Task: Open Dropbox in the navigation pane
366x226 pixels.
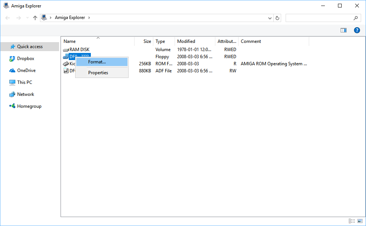Action: click(26, 59)
